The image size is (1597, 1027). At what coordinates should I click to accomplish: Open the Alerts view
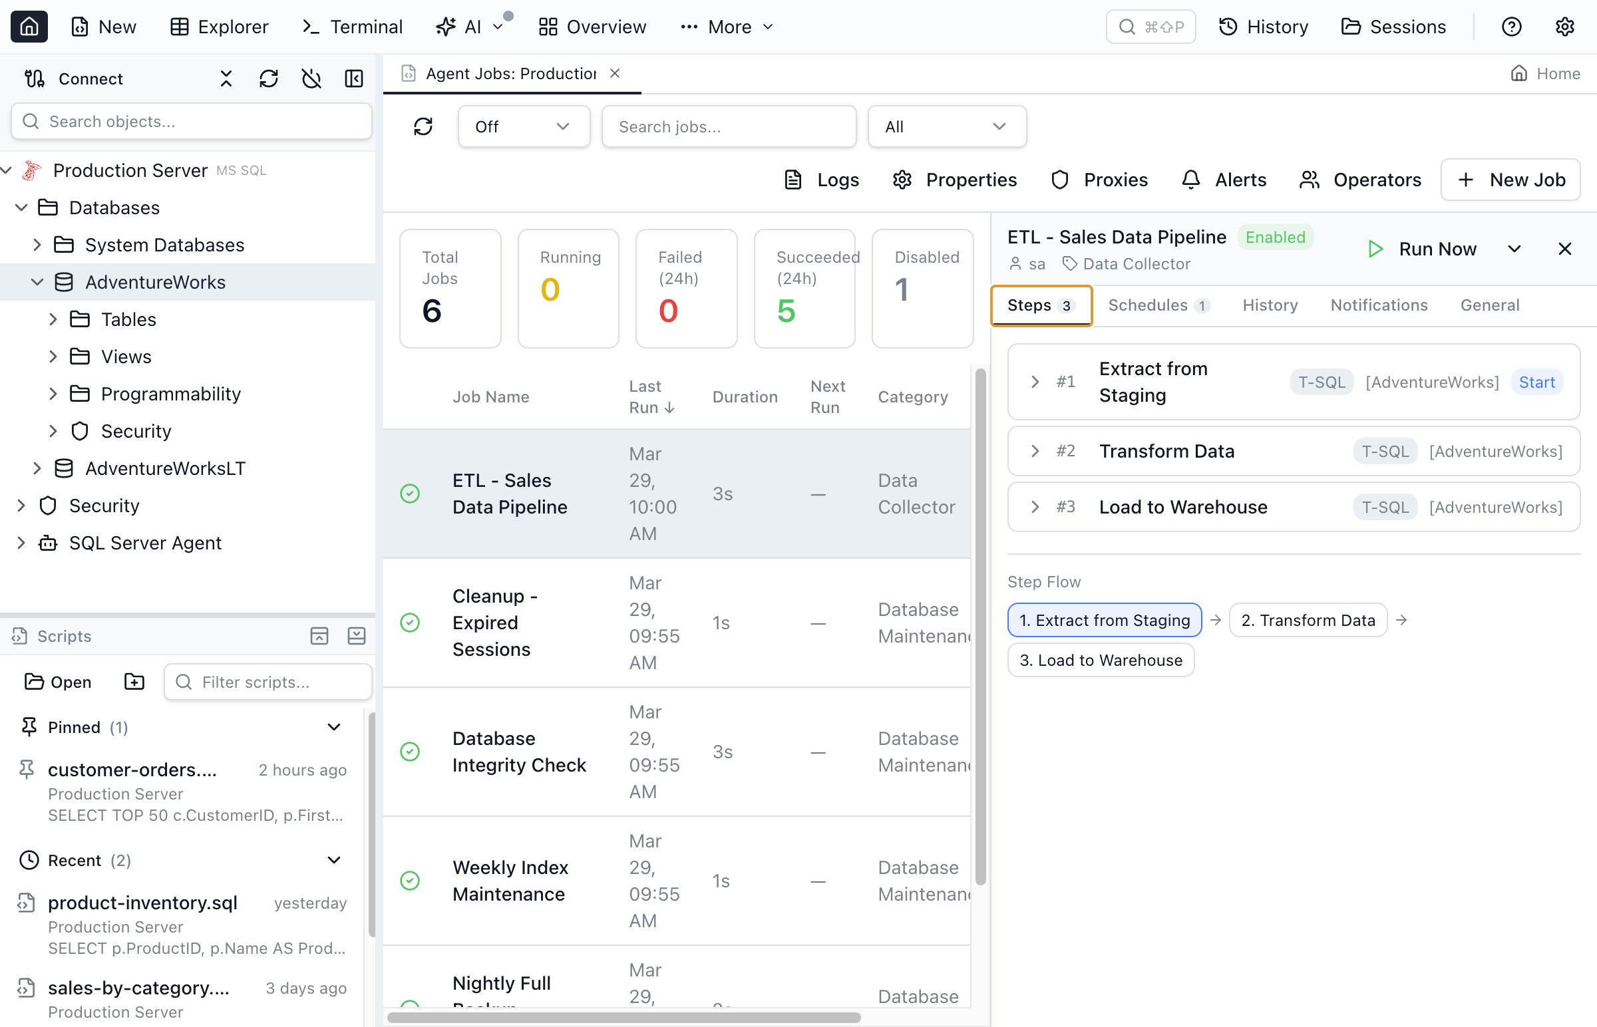1224,180
